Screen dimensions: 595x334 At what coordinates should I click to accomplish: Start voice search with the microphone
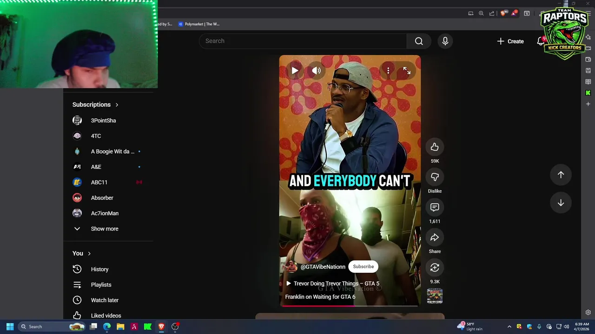click(x=445, y=41)
